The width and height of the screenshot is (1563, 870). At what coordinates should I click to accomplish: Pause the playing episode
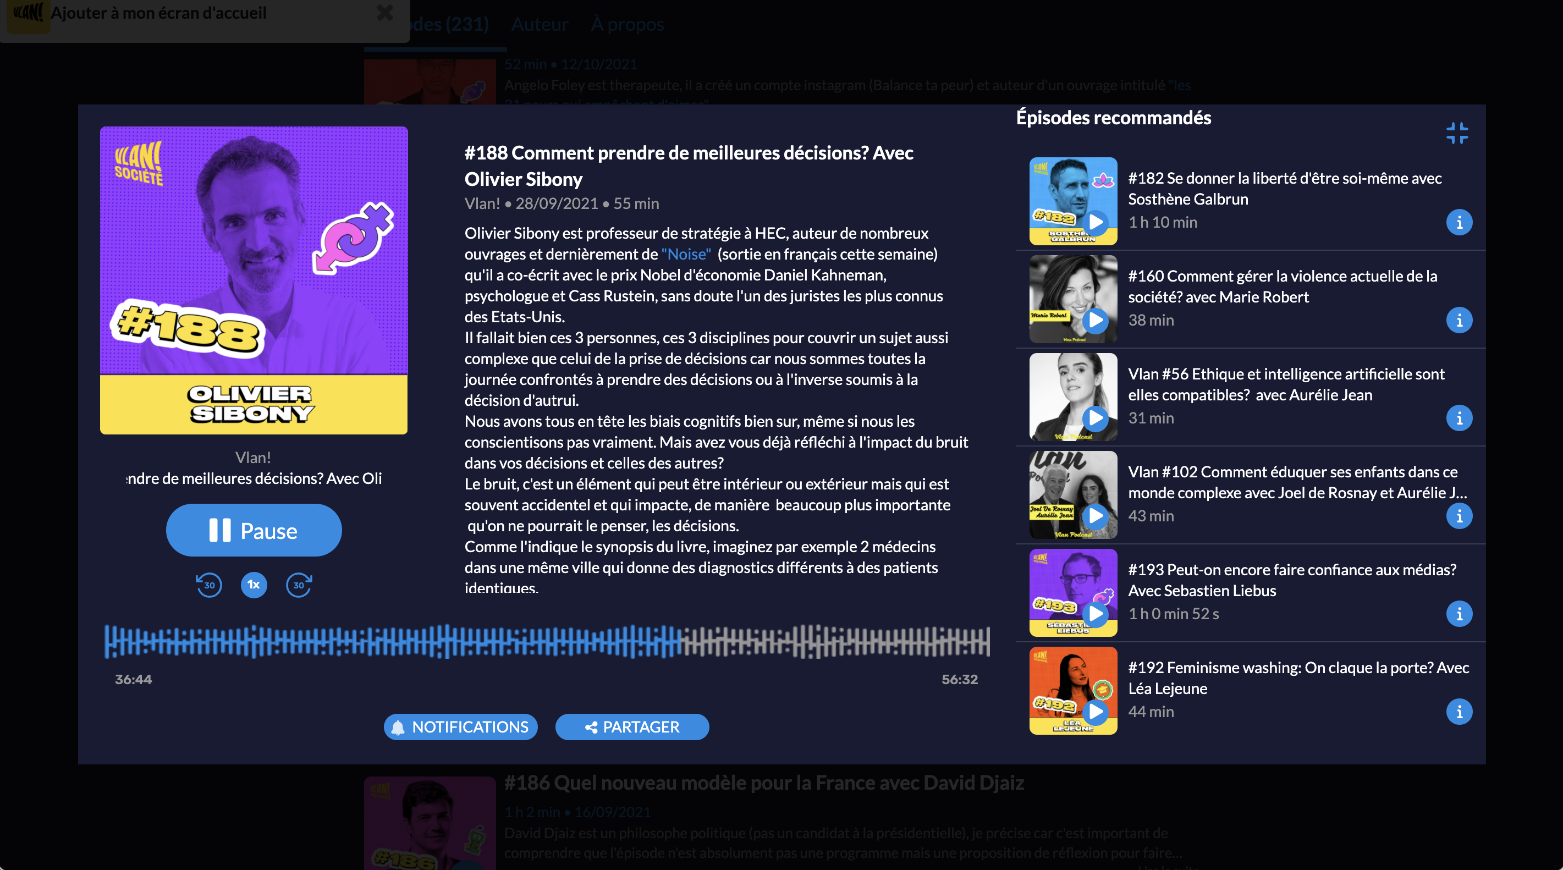point(254,530)
